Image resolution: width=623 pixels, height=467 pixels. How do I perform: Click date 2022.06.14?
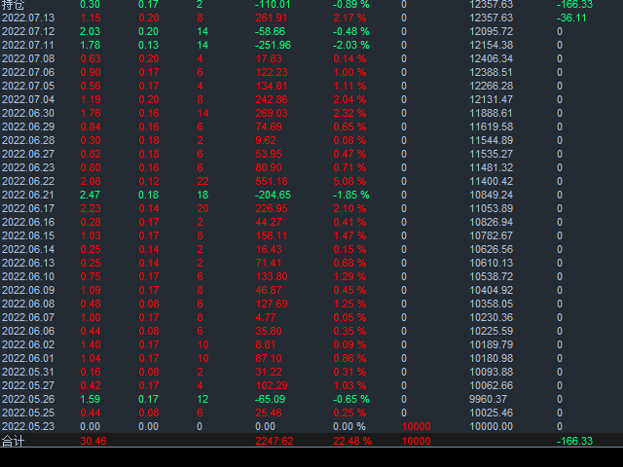(x=28, y=249)
